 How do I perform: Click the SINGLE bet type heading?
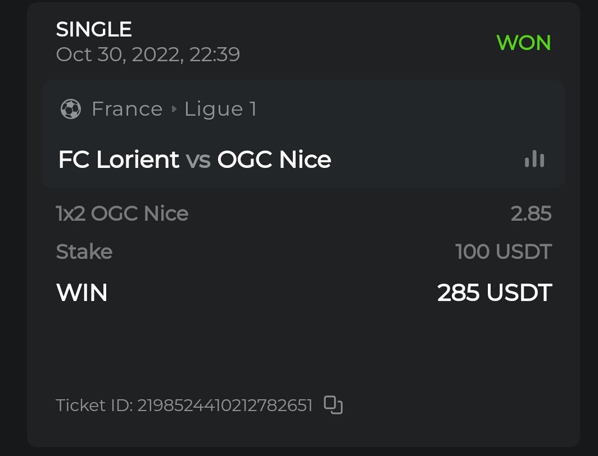[94, 29]
